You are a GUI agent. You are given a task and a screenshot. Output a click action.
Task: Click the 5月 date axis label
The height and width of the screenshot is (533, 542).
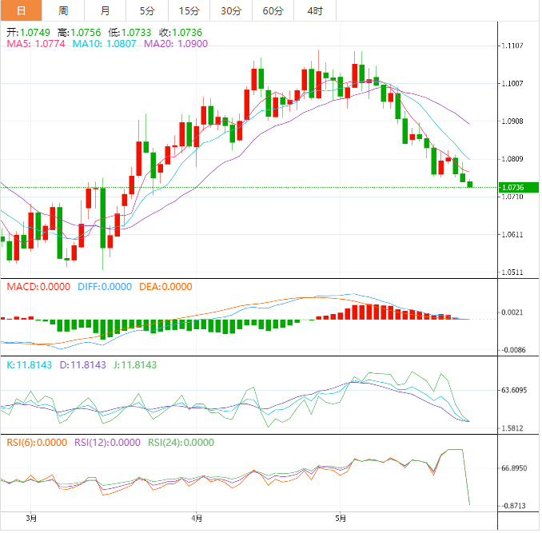pos(341,518)
